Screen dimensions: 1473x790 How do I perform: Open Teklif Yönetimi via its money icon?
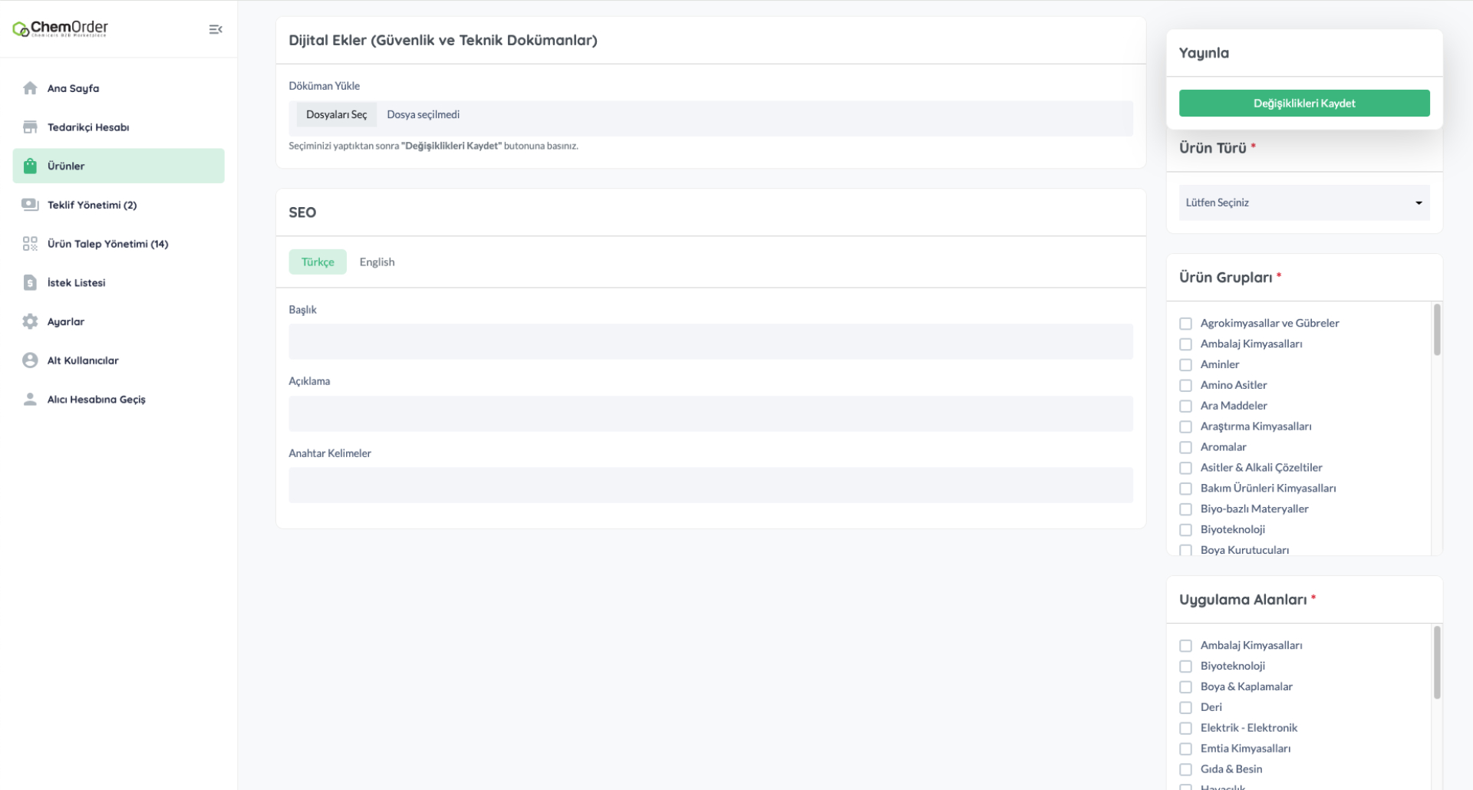click(x=30, y=205)
